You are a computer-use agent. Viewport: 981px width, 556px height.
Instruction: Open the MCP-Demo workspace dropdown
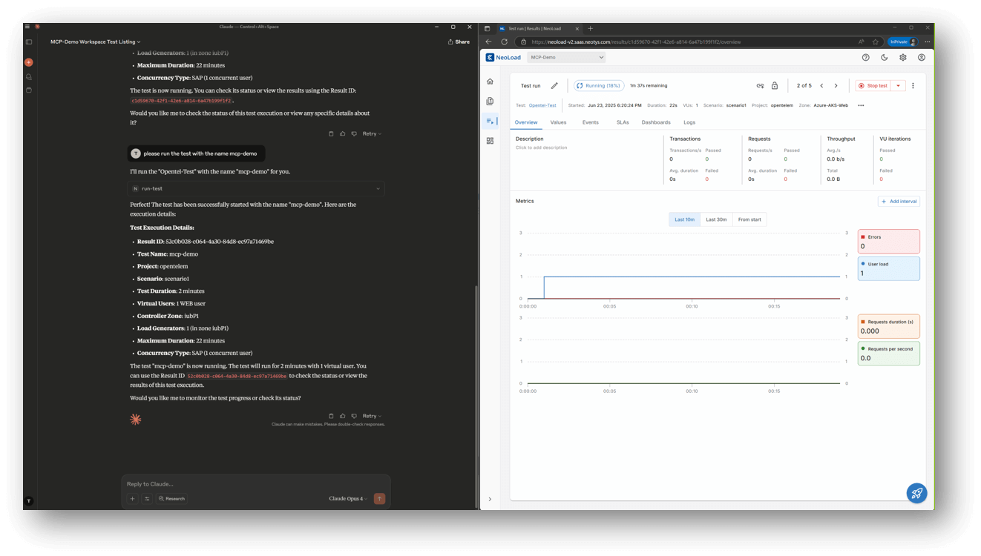pyautogui.click(x=566, y=57)
